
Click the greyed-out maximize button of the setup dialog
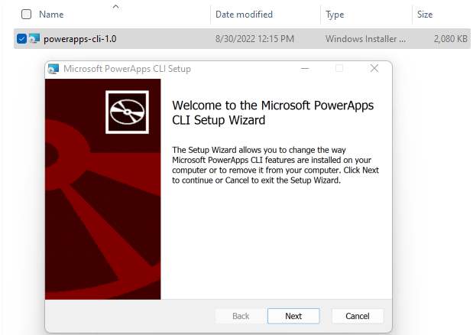(x=339, y=69)
